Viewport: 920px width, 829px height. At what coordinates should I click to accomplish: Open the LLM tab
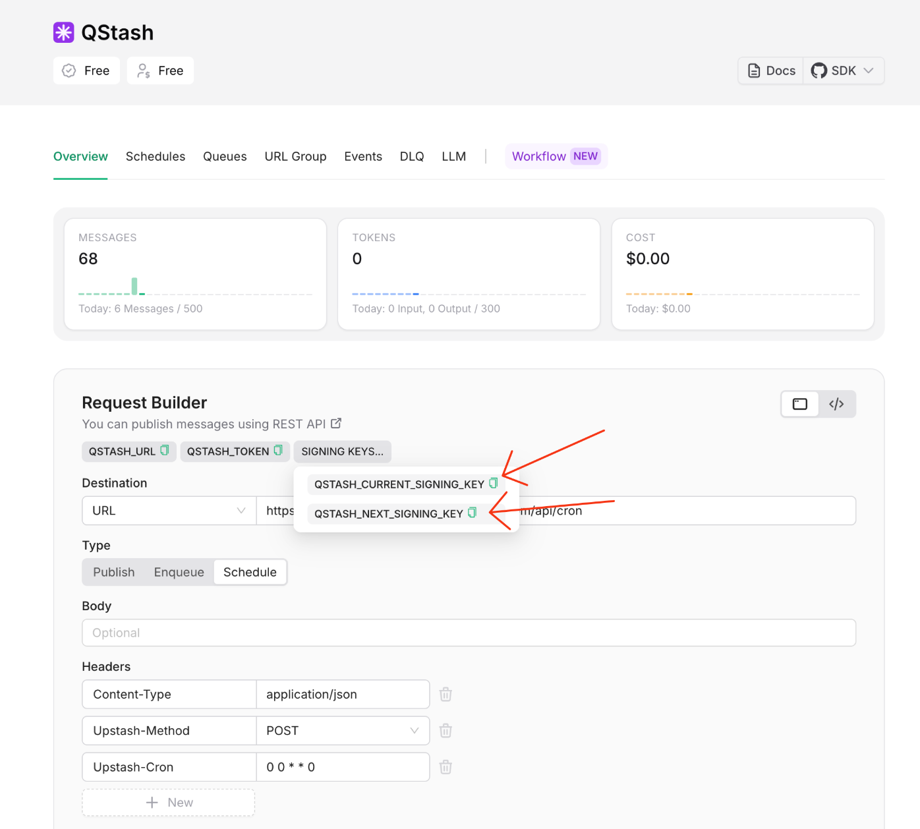tap(454, 156)
